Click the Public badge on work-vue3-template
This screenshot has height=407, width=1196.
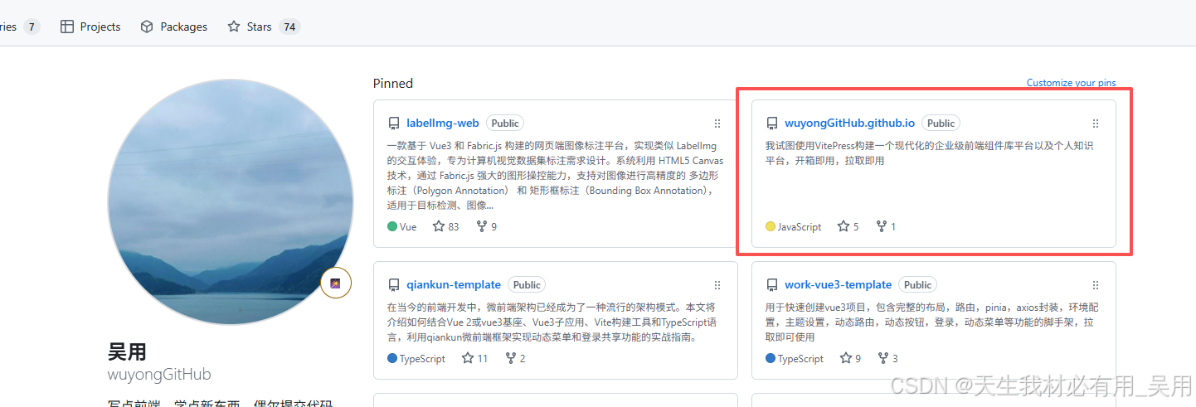click(x=917, y=284)
